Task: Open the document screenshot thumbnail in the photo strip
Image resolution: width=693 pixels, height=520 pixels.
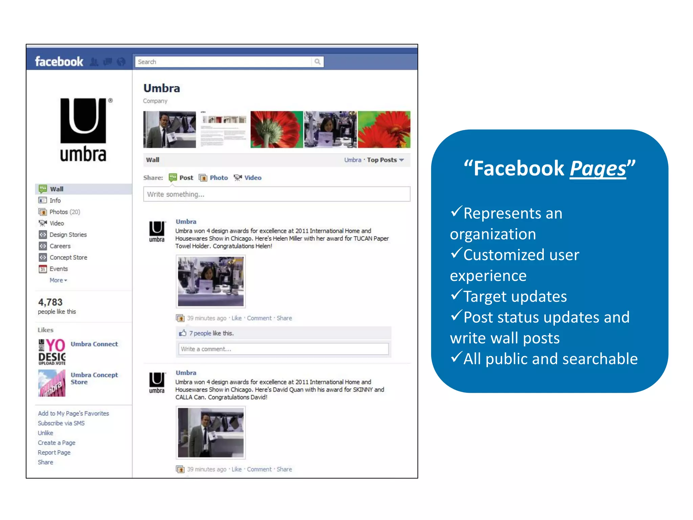Action: tap(223, 130)
